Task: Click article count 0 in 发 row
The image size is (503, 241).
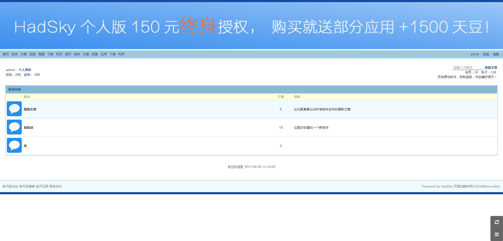Action: pyautogui.click(x=281, y=146)
